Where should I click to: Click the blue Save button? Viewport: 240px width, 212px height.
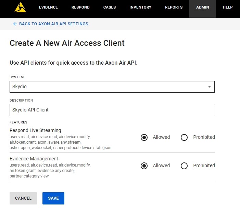pyautogui.click(x=53, y=198)
